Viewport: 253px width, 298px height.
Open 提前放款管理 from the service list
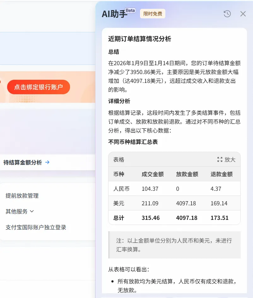(22, 196)
